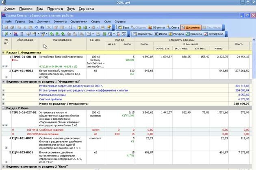256x170 pixels.
Task: Select the ТЕР06-01-001-01 row code cell
Action: pyautogui.click(x=24, y=57)
